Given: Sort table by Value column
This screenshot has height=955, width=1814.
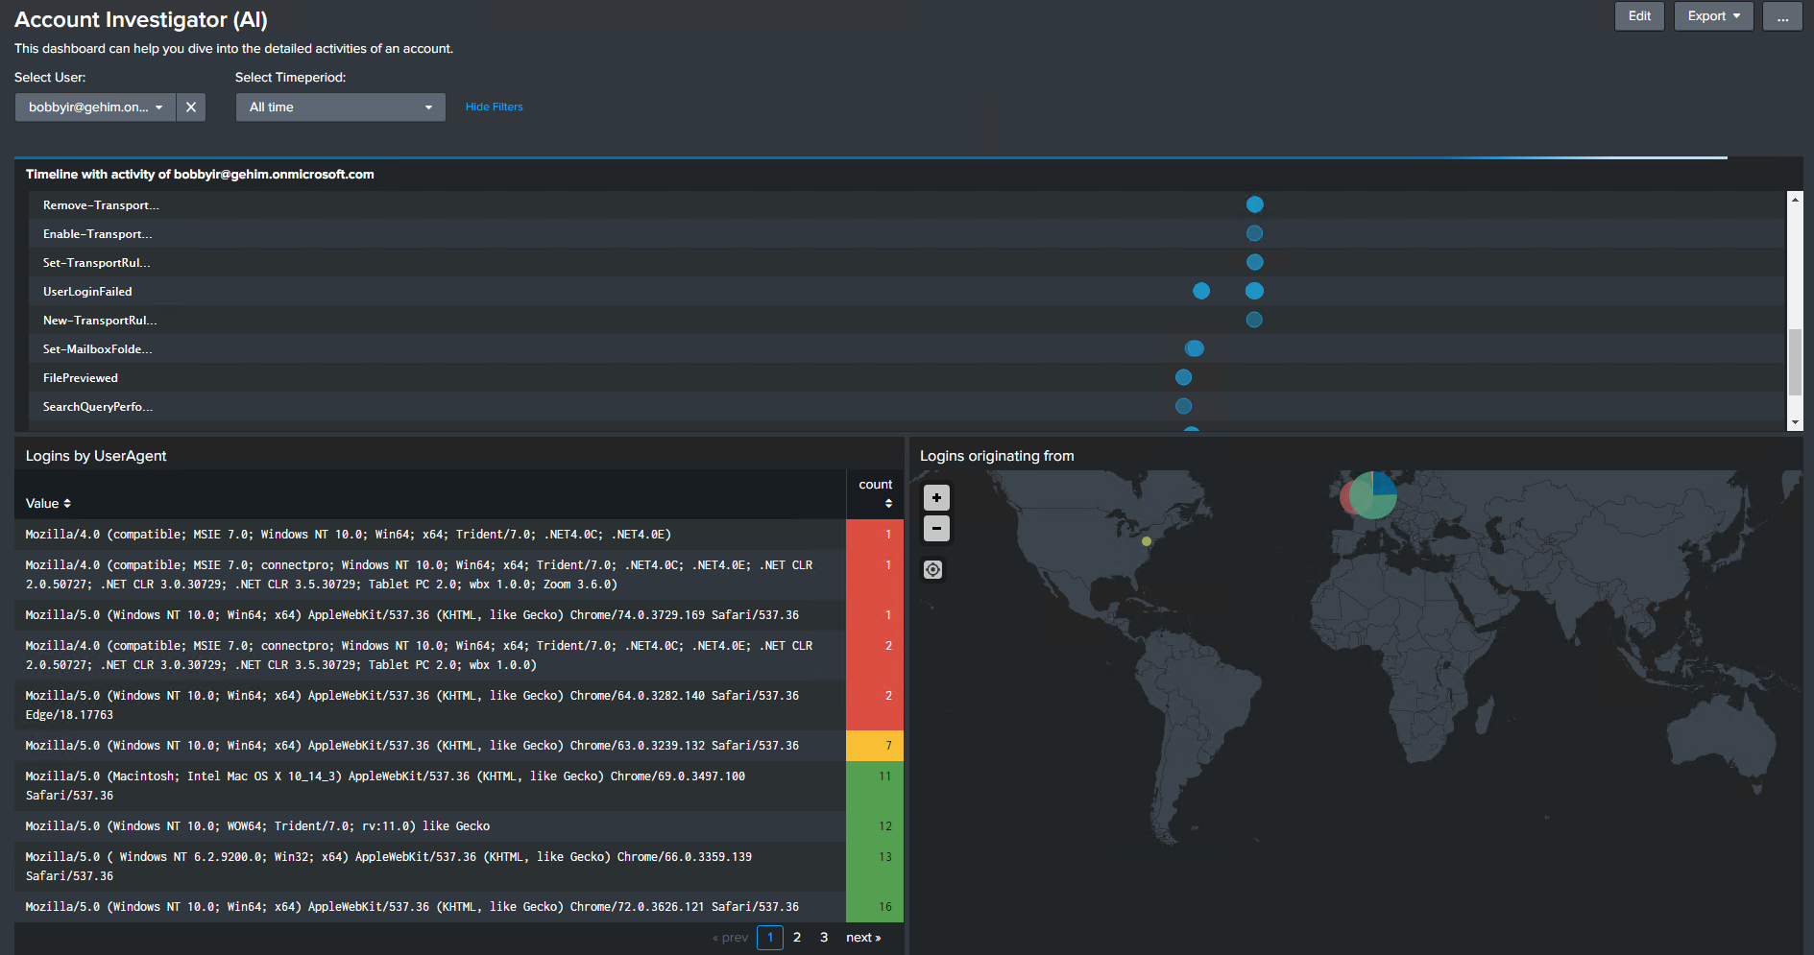Looking at the screenshot, I should point(48,504).
